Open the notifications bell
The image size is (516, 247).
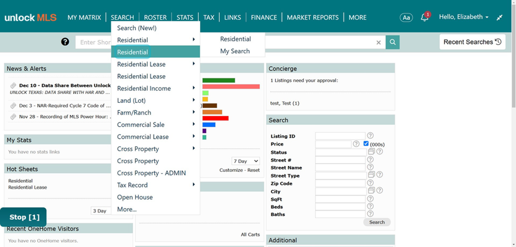425,17
